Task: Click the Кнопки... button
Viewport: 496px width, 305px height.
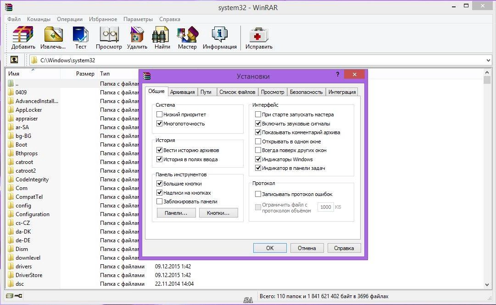Action: 218,213
